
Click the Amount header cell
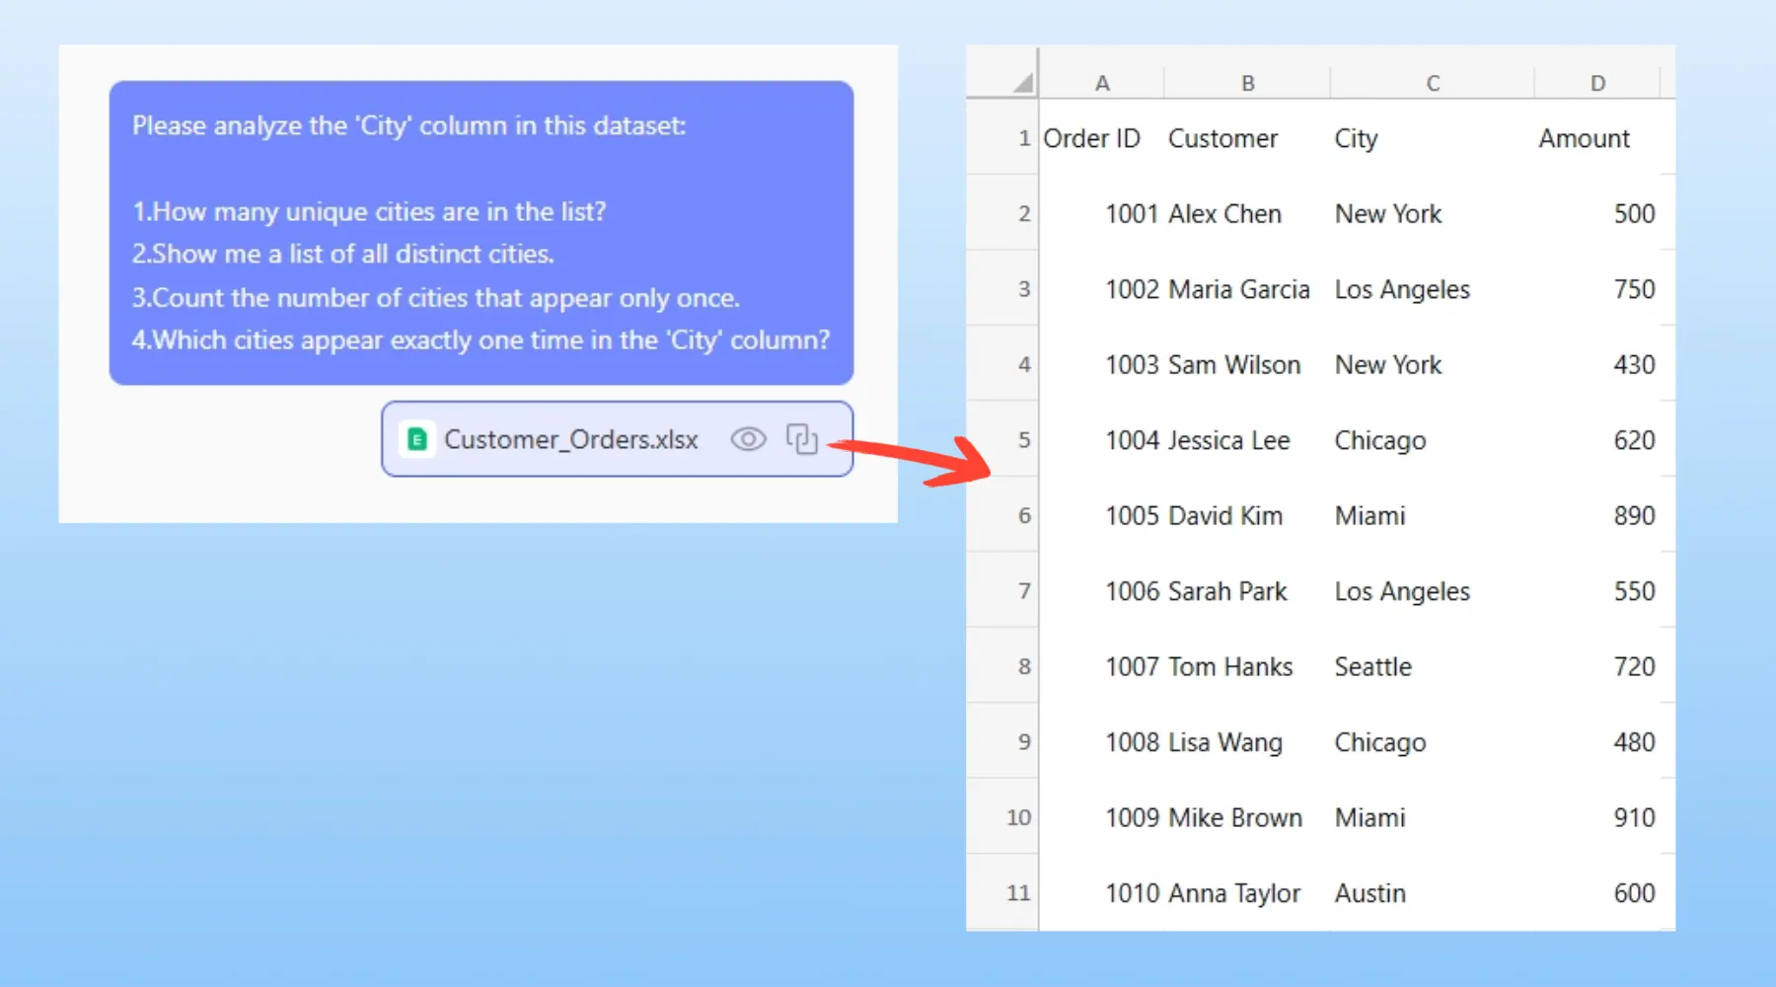(1584, 139)
